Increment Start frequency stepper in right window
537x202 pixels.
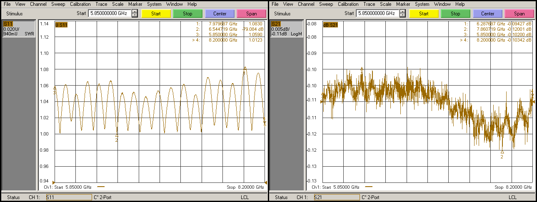(x=402, y=11)
